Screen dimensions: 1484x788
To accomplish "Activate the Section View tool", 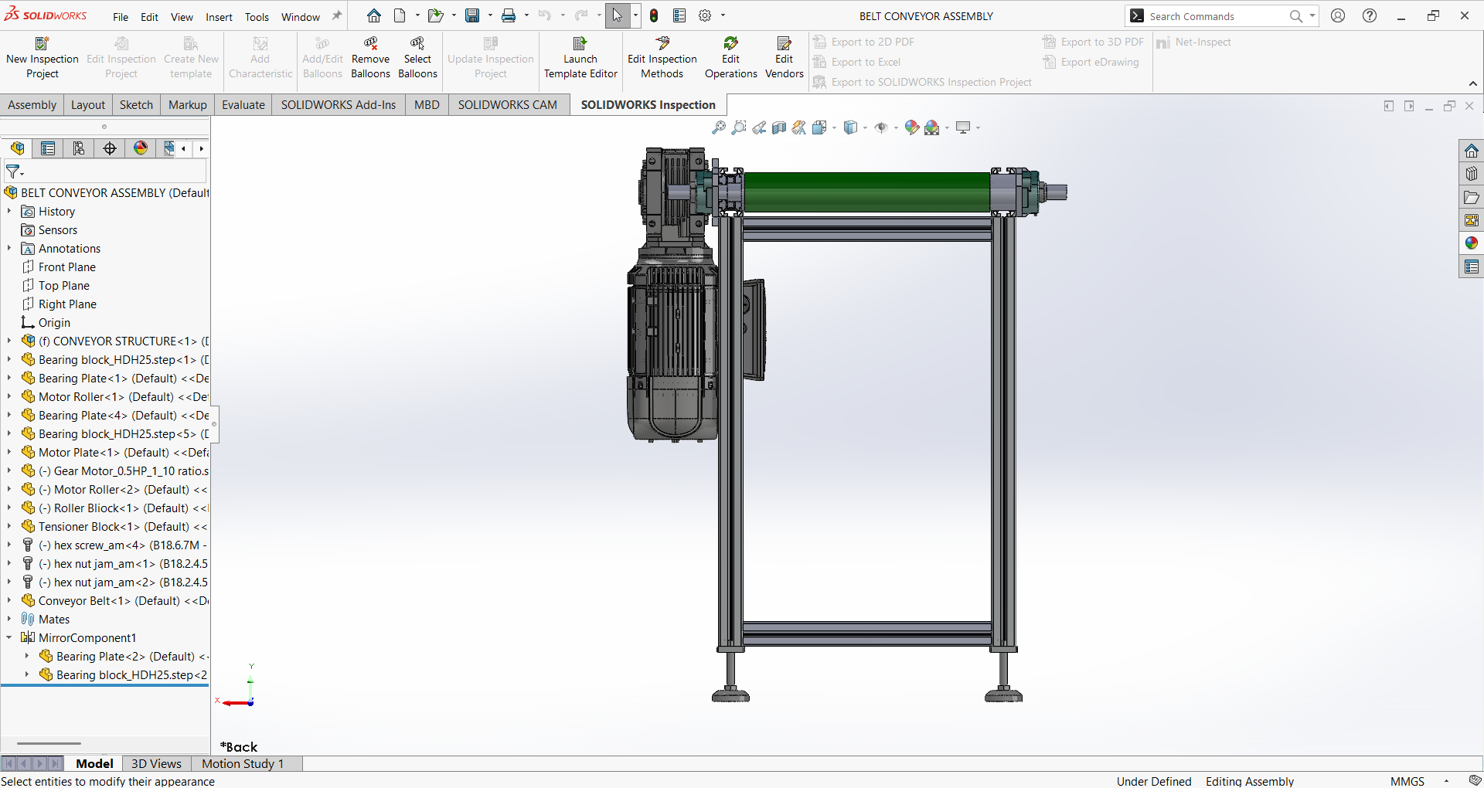I will [x=779, y=127].
